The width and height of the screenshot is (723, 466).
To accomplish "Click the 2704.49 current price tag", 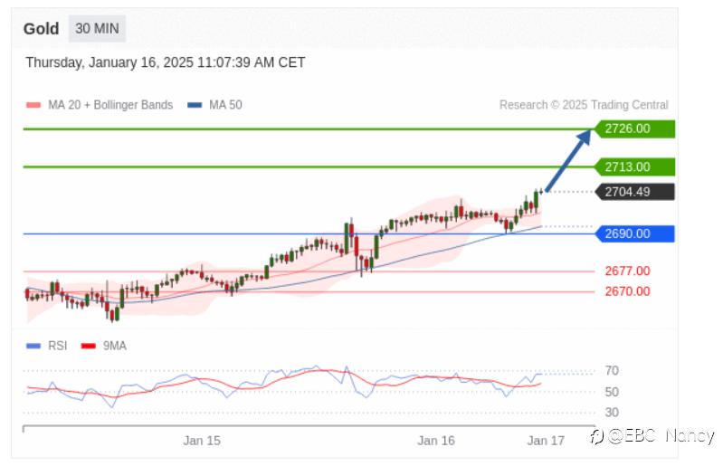I will (x=634, y=192).
